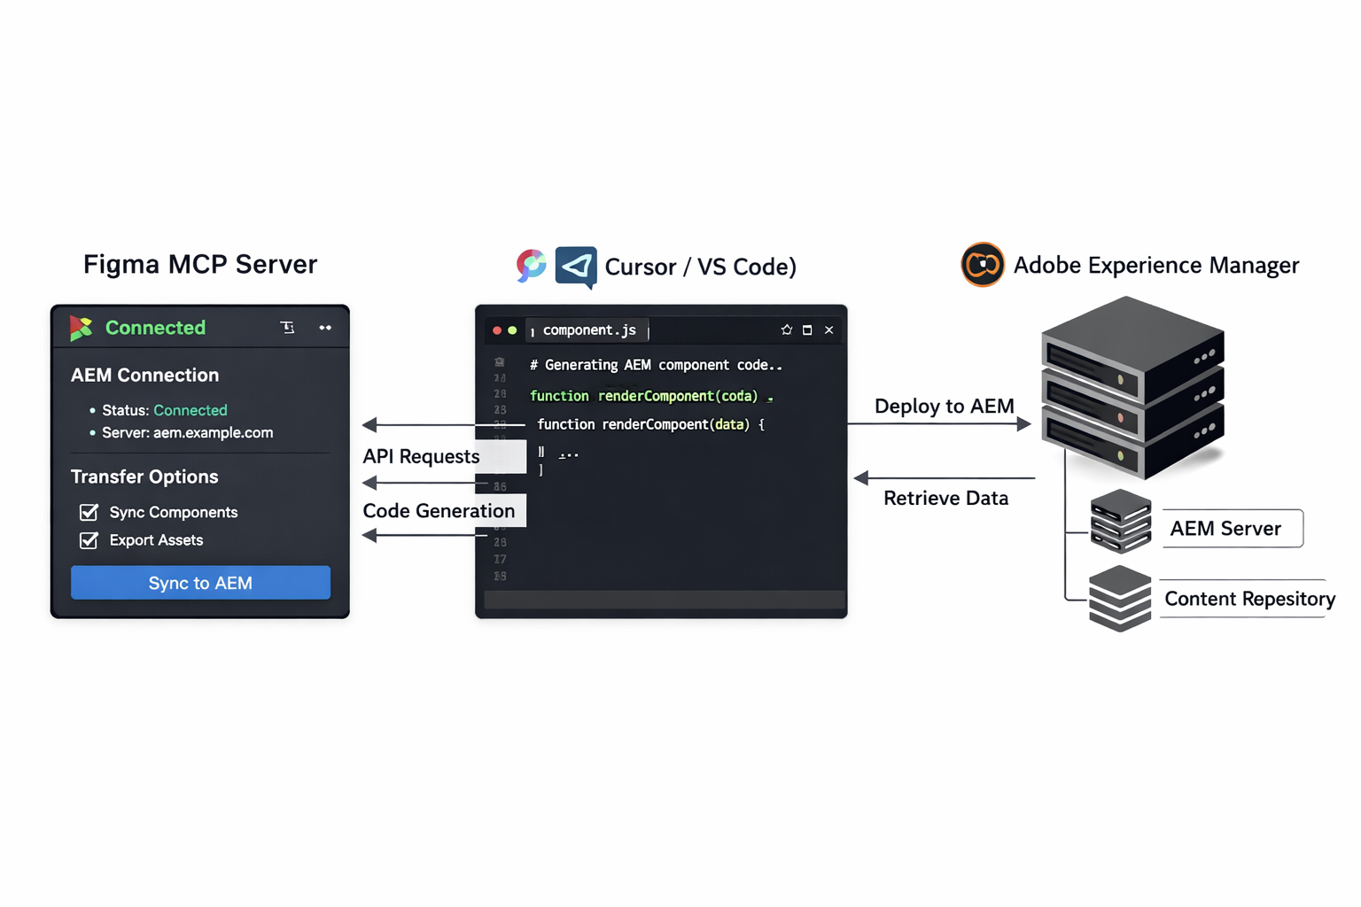The width and height of the screenshot is (1361, 907).
Task: Click the green 'function renderComponent(coda)' line
Action: pos(651,396)
